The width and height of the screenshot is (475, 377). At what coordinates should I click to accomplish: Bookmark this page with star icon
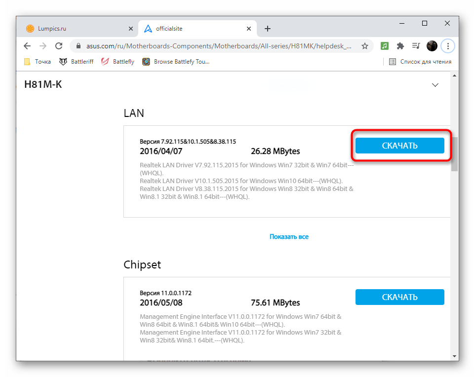pyautogui.click(x=365, y=46)
